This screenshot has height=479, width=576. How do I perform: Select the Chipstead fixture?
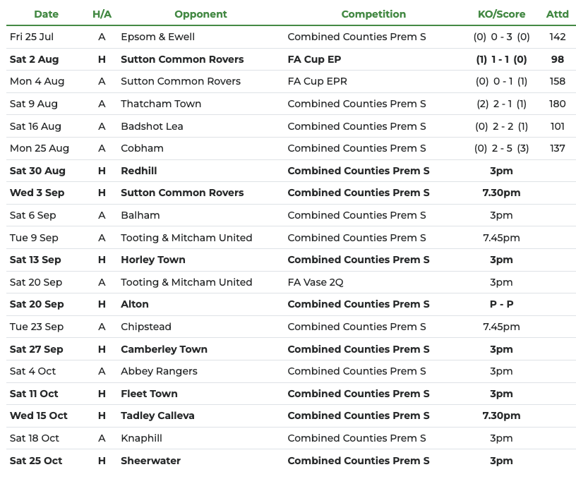(146, 327)
